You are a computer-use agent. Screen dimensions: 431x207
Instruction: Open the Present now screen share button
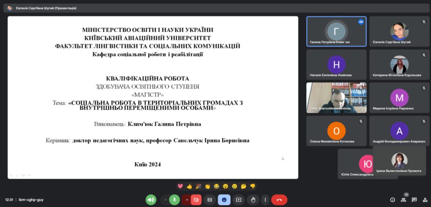pos(239,200)
